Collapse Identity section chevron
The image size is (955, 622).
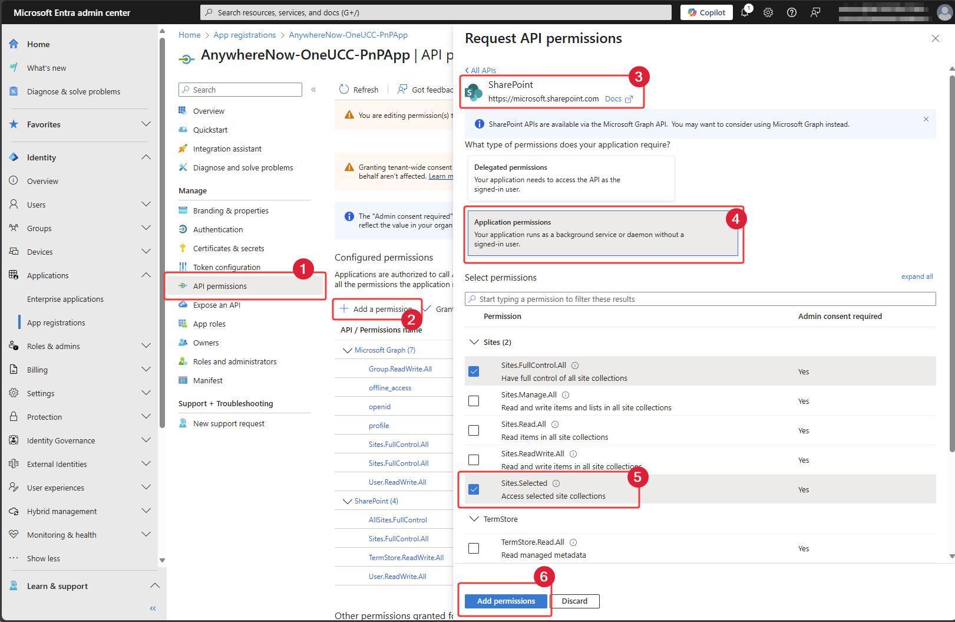(146, 157)
